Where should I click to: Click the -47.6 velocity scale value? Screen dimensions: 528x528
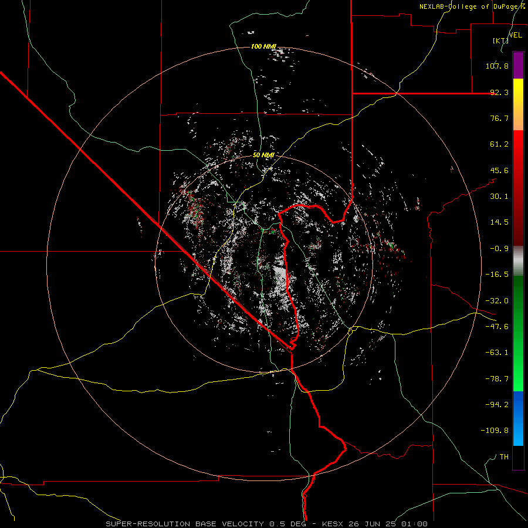click(x=497, y=327)
